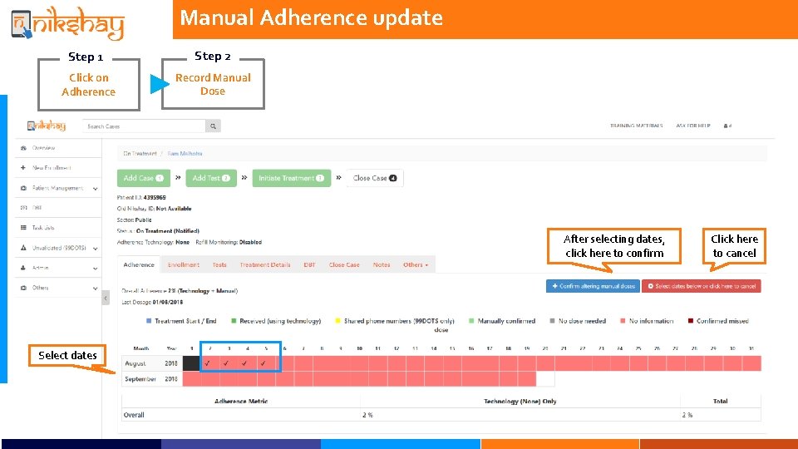798x449 pixels.
Task: Click Patient ID '4395969' value
Action: point(155,198)
